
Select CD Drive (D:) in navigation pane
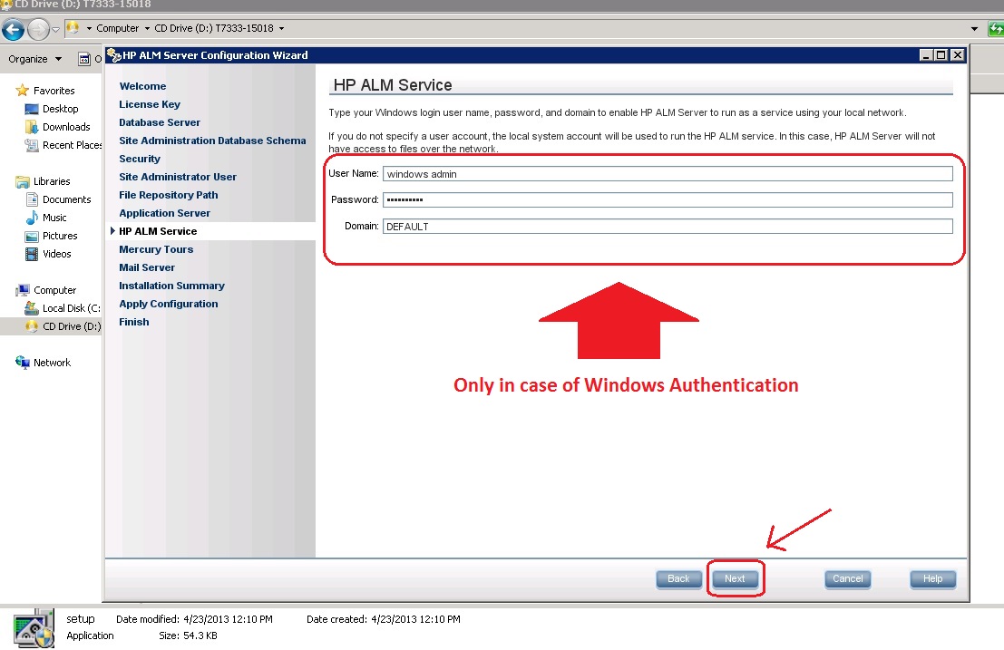tap(71, 326)
